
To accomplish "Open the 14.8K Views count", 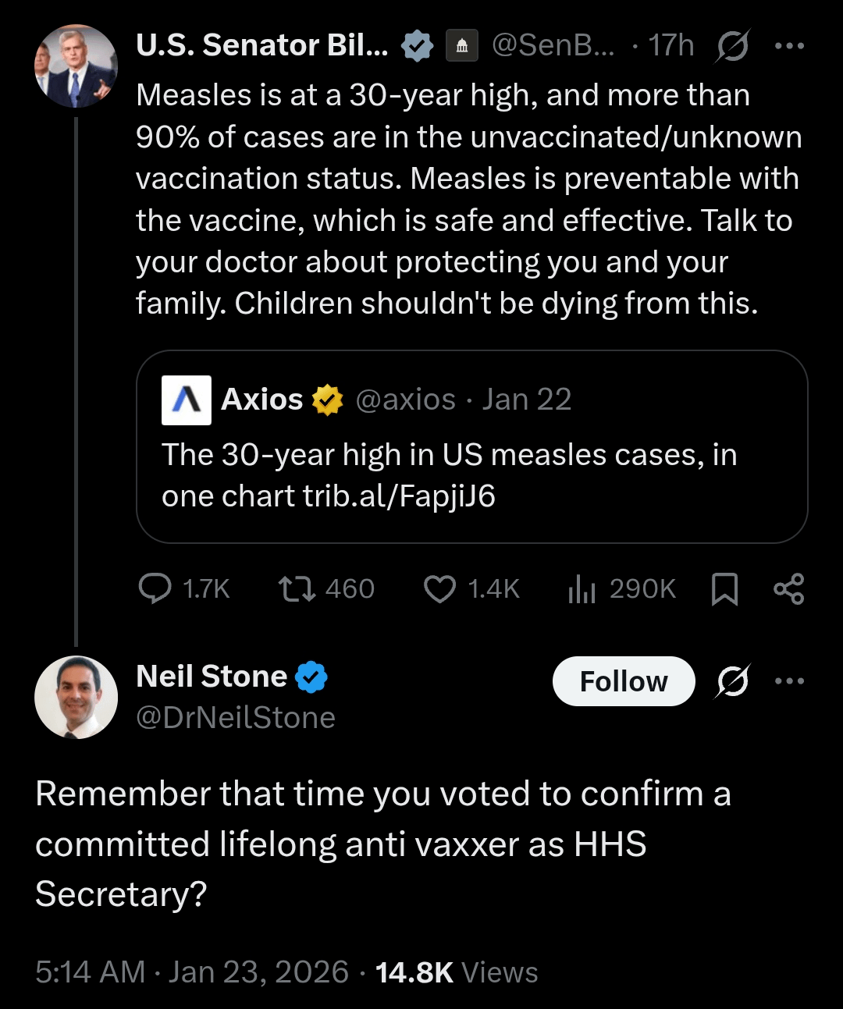I will (456, 972).
